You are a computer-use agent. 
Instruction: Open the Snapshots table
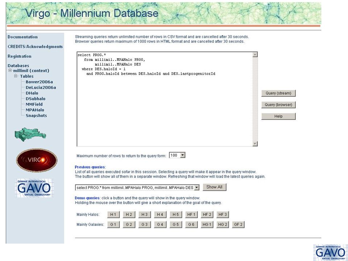[x=36, y=115]
